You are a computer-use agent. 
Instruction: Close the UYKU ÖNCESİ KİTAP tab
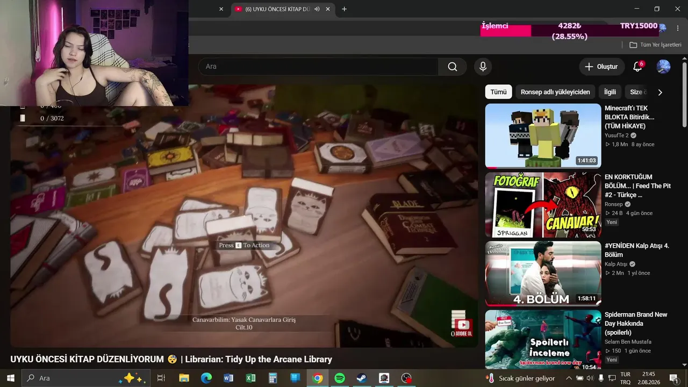328,9
